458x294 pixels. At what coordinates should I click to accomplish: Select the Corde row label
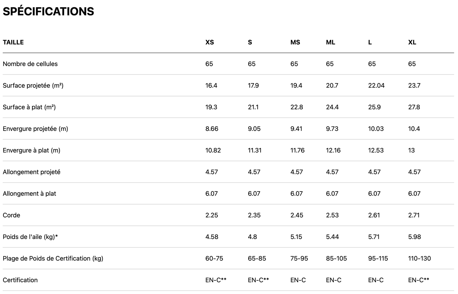[x=11, y=215]
